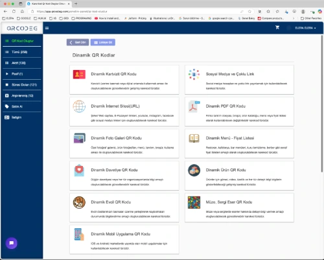
Task: Click the mosaic icon for Müze, Sergi Eser
Action: pos(194,202)
